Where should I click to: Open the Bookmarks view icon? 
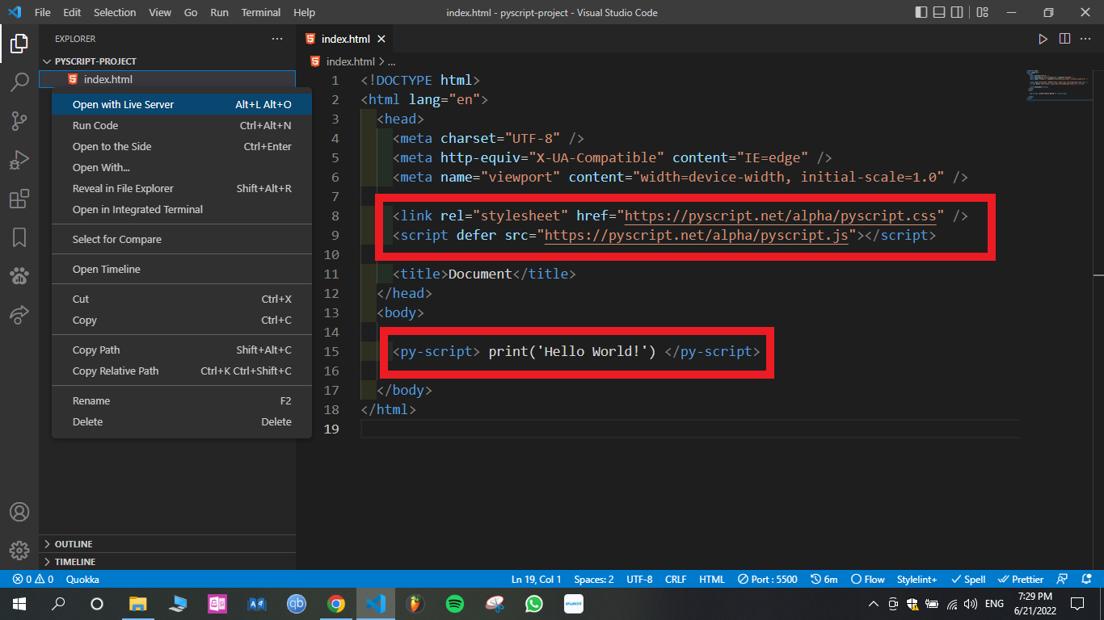19,237
